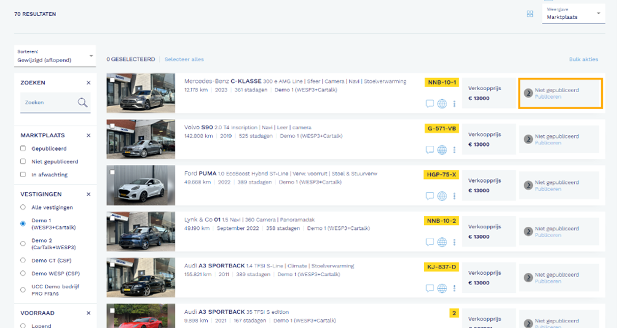Tick the Mercedes-Benz C-KLASSE row checkbox
Viewport: 617px width, 328px height.
pyautogui.click(x=112, y=80)
